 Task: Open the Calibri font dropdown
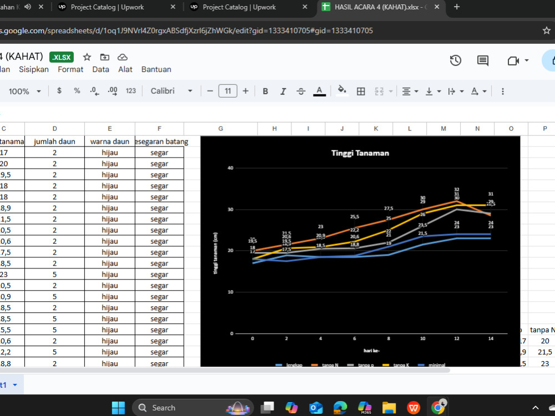tap(171, 91)
